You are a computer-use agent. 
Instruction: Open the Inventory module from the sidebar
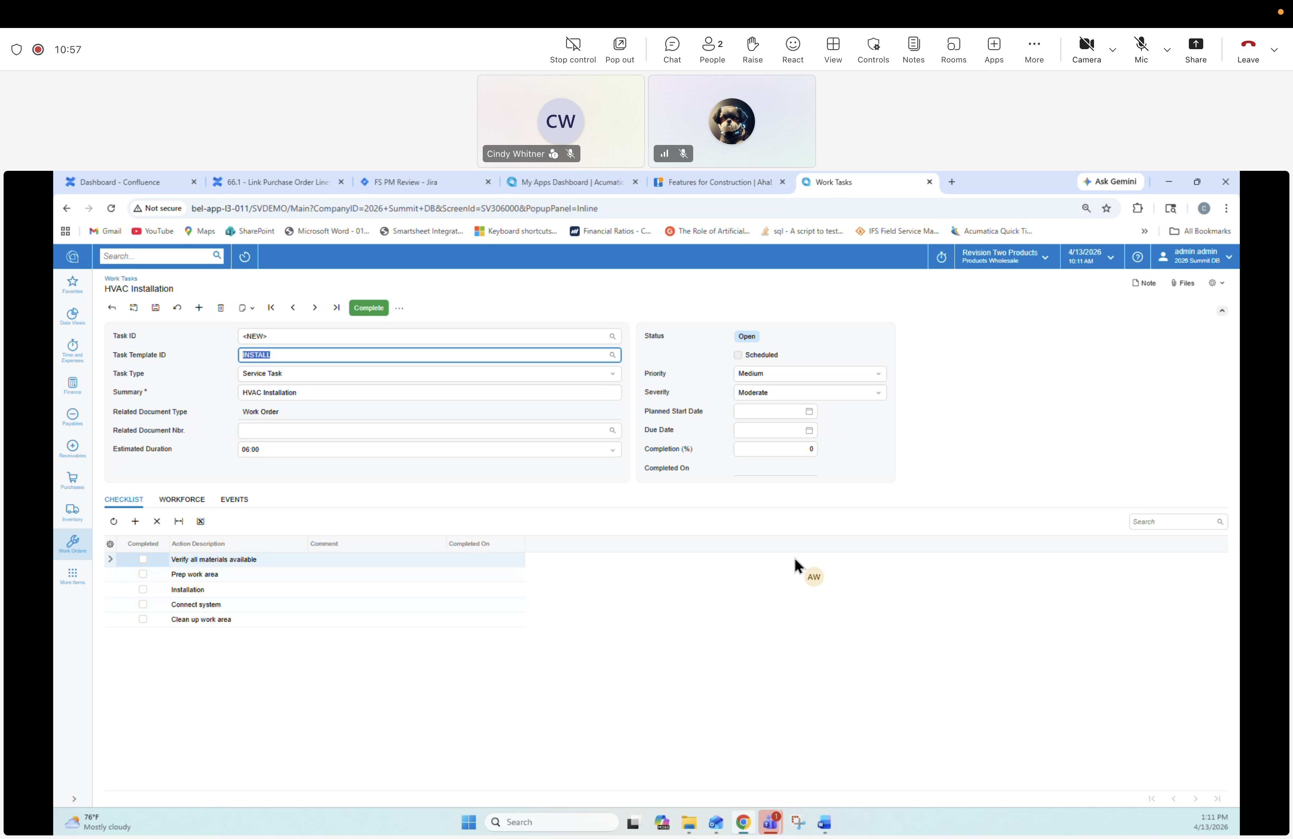click(x=72, y=511)
